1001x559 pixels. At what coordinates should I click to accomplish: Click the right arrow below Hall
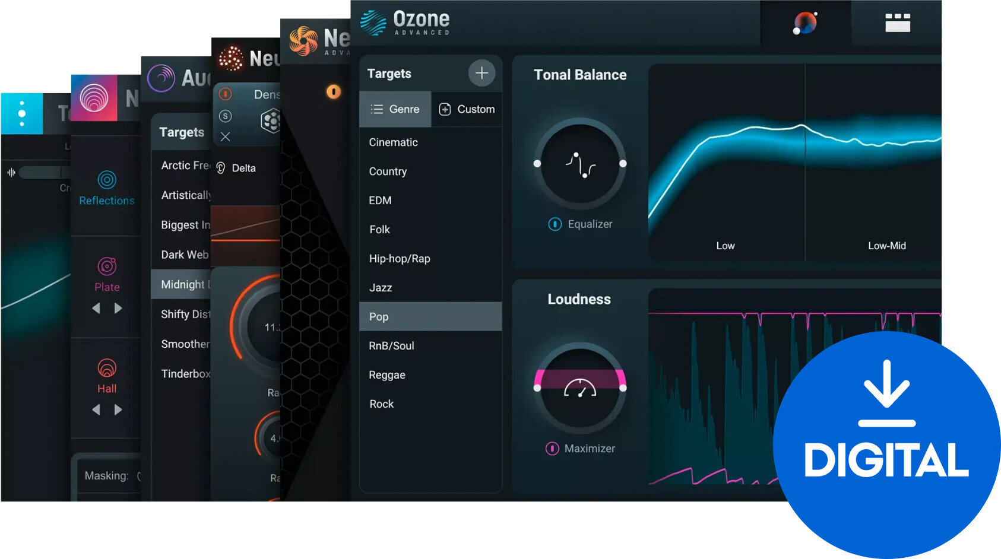point(118,409)
